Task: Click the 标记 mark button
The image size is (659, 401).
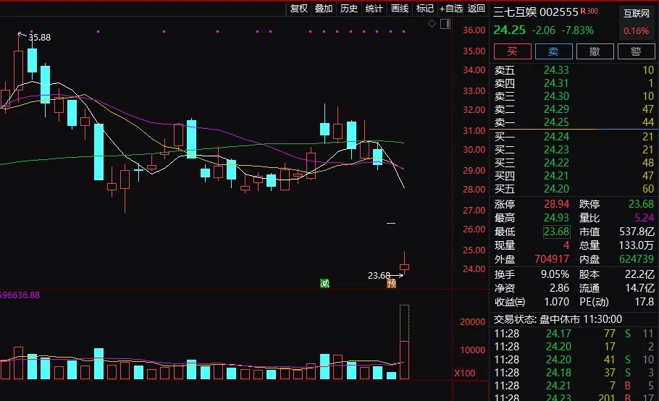Action: [425, 9]
